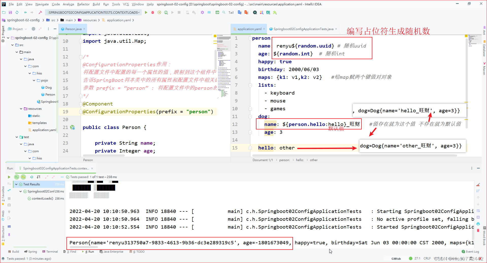Screen dimensions: 487x263
Task: Rerun tests with green play in Run panel
Action: (9, 177)
